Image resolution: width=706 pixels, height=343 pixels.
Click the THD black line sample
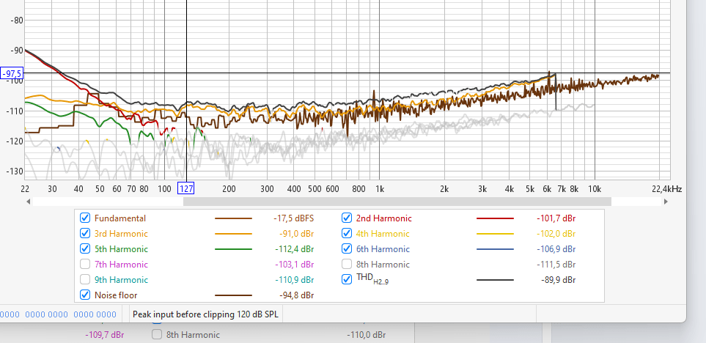495,279
